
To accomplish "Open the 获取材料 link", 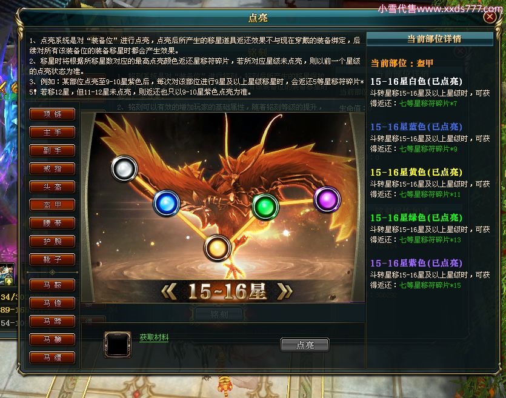I will (x=154, y=337).
